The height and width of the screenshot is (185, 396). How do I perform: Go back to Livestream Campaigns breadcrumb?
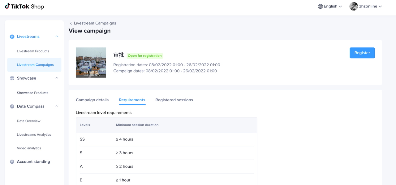[95, 23]
